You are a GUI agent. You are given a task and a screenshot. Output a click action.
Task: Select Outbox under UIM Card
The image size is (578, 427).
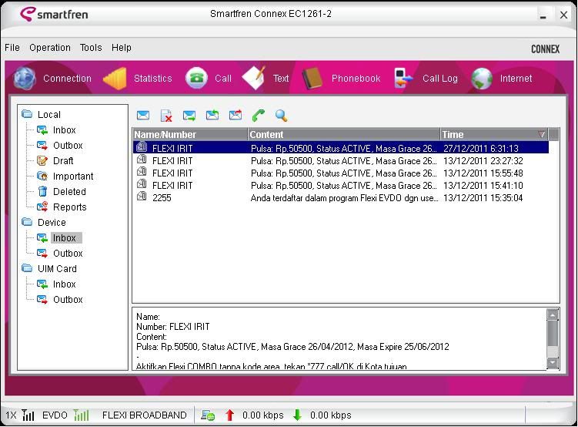tap(68, 300)
